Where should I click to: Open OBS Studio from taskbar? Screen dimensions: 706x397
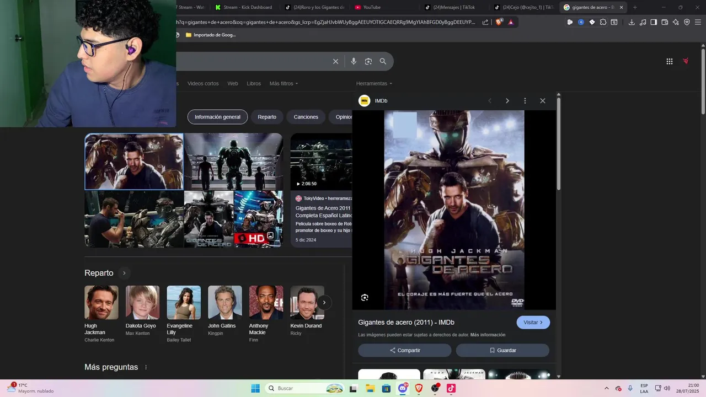click(435, 388)
